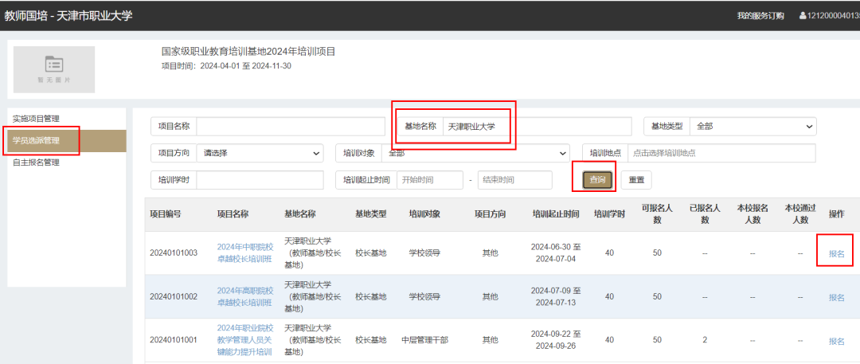Click the 查询 search button
The height and width of the screenshot is (364, 860).
597,180
